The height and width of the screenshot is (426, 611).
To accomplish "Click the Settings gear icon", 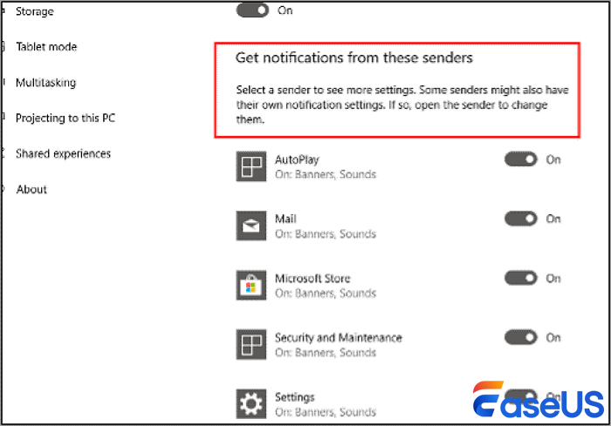I will click(x=251, y=403).
